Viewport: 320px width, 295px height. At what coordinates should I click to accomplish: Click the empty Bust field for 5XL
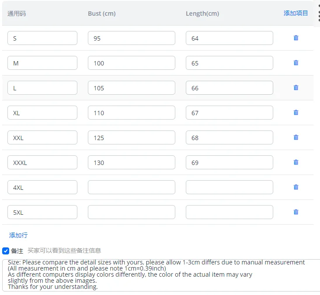131,212
